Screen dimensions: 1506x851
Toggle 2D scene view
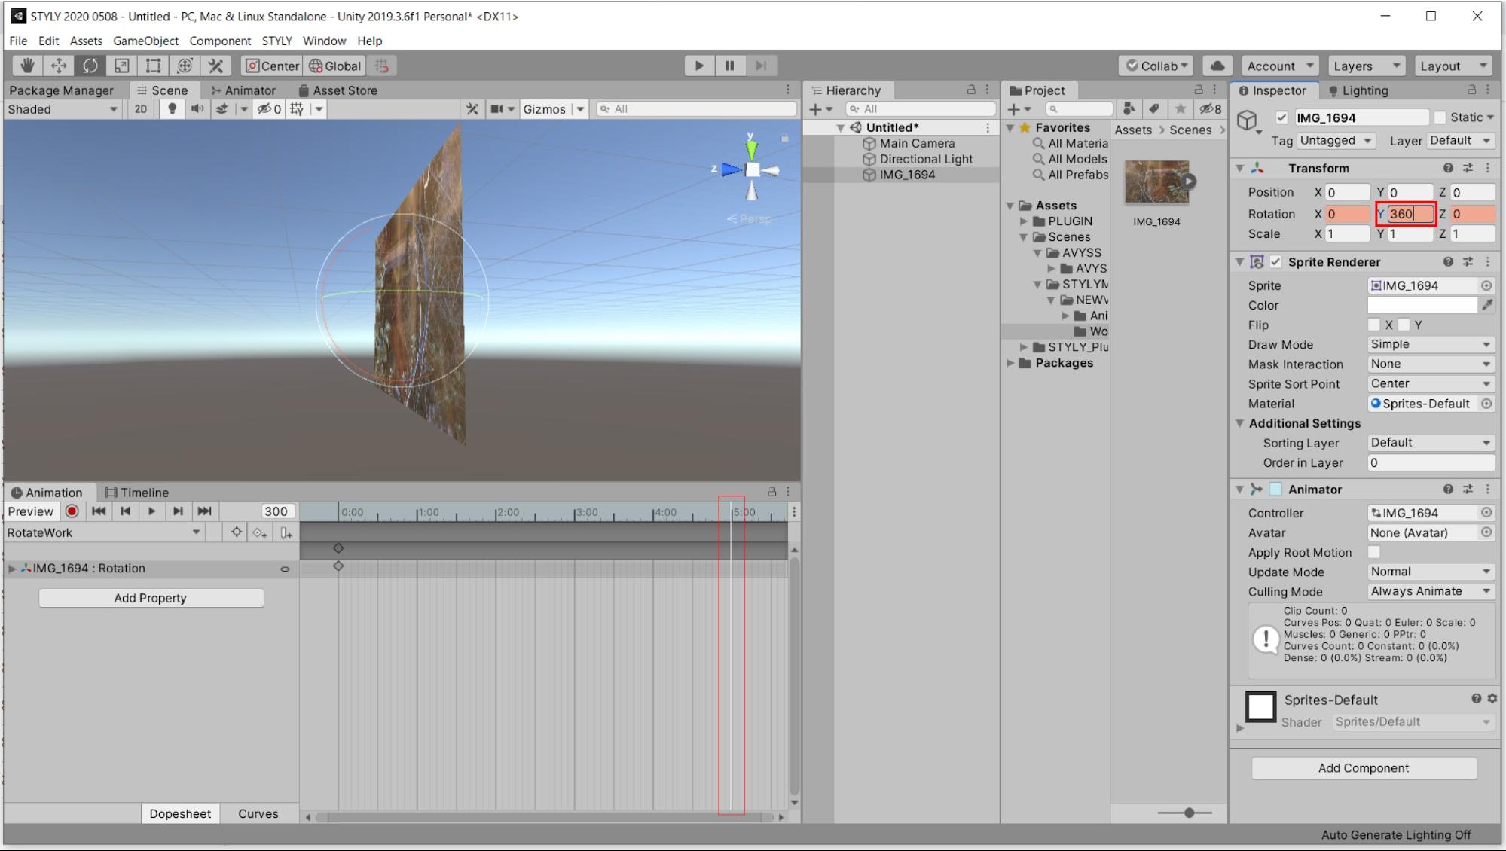point(141,109)
